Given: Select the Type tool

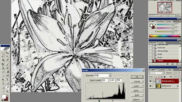Looking at the screenshot, I should tap(7, 80).
